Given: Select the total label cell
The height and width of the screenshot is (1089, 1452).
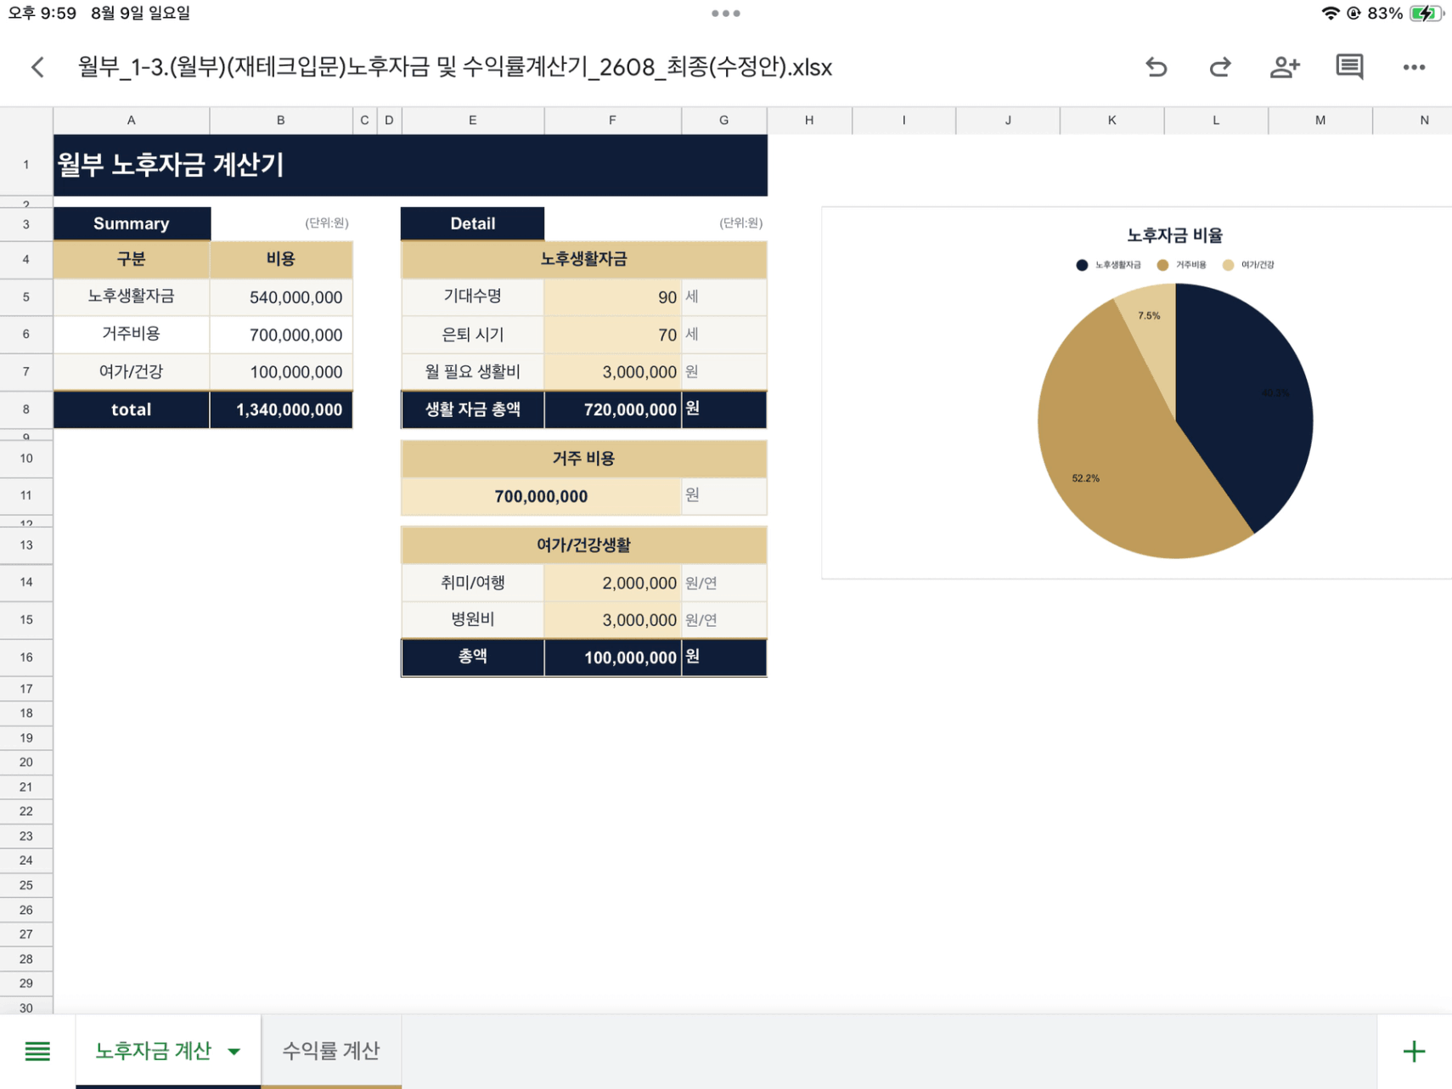Looking at the screenshot, I should click(x=132, y=409).
